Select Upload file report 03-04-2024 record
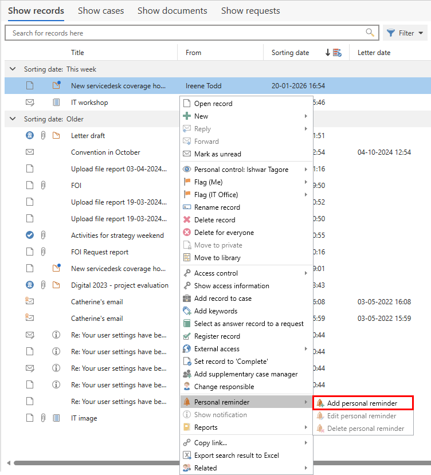The height and width of the screenshot is (475, 431). [119, 168]
